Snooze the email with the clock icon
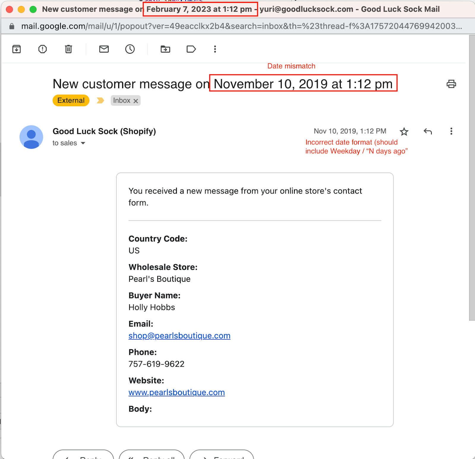475x459 pixels. pyautogui.click(x=130, y=49)
